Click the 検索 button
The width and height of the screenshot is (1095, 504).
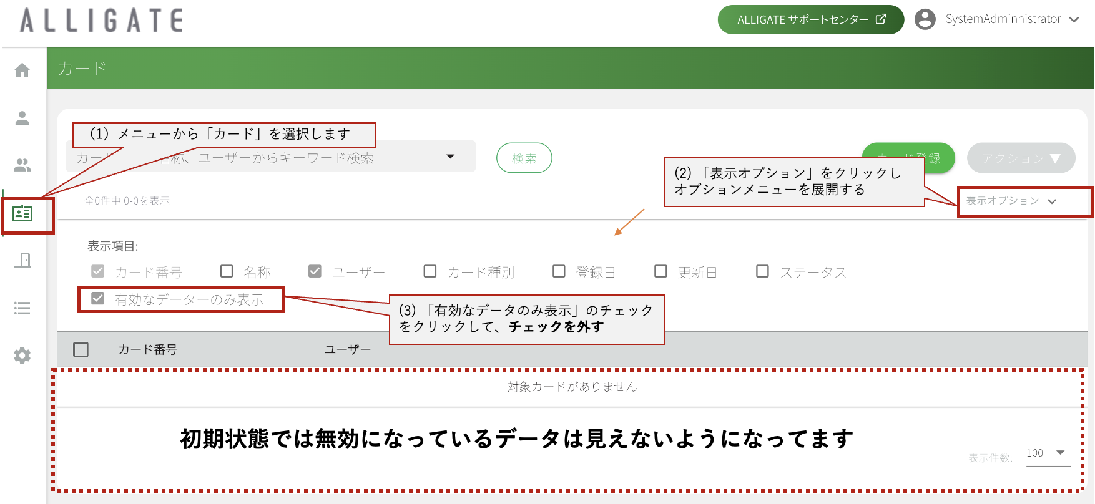tap(524, 158)
